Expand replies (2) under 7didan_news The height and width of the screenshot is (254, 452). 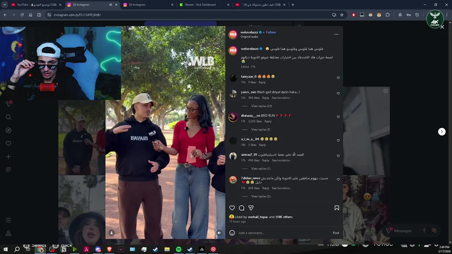pyautogui.click(x=261, y=196)
